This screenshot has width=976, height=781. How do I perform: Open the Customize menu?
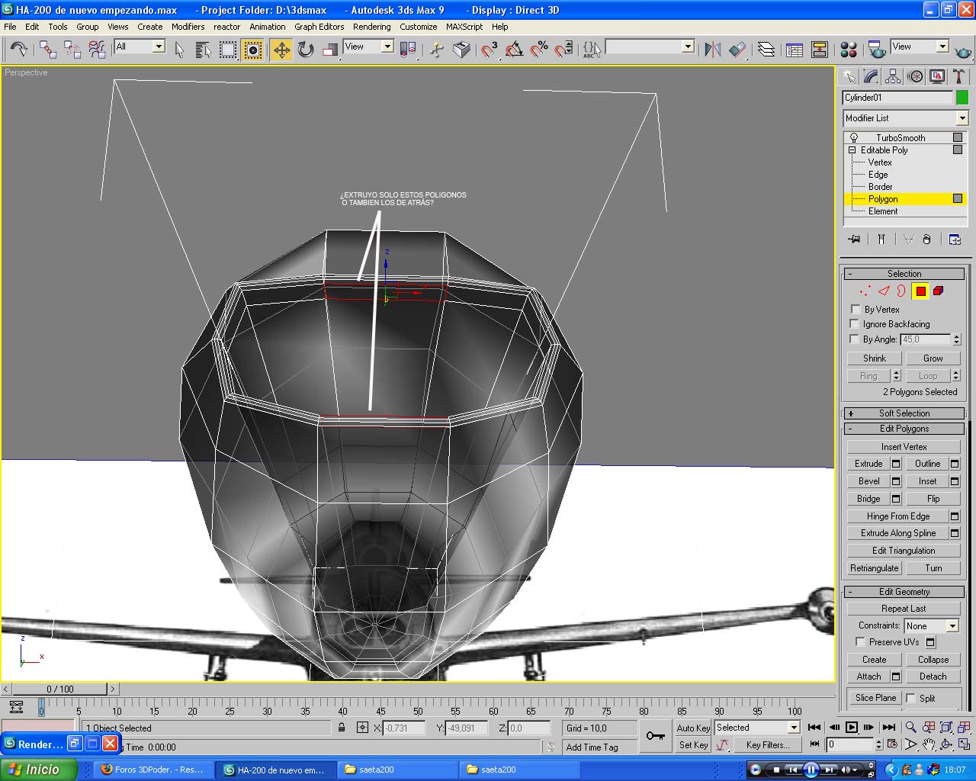click(418, 27)
